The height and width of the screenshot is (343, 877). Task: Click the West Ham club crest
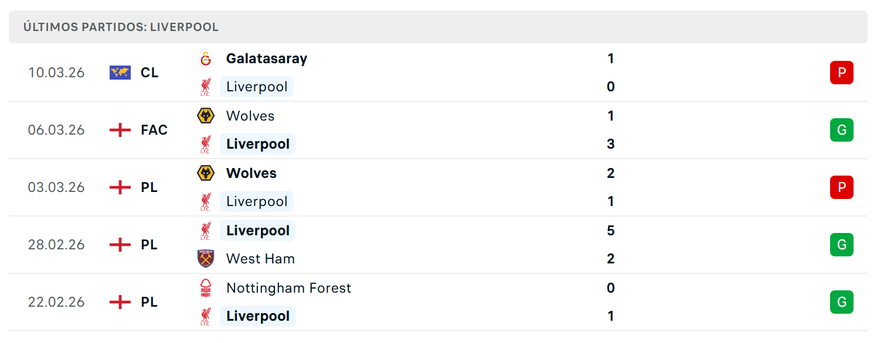click(205, 259)
